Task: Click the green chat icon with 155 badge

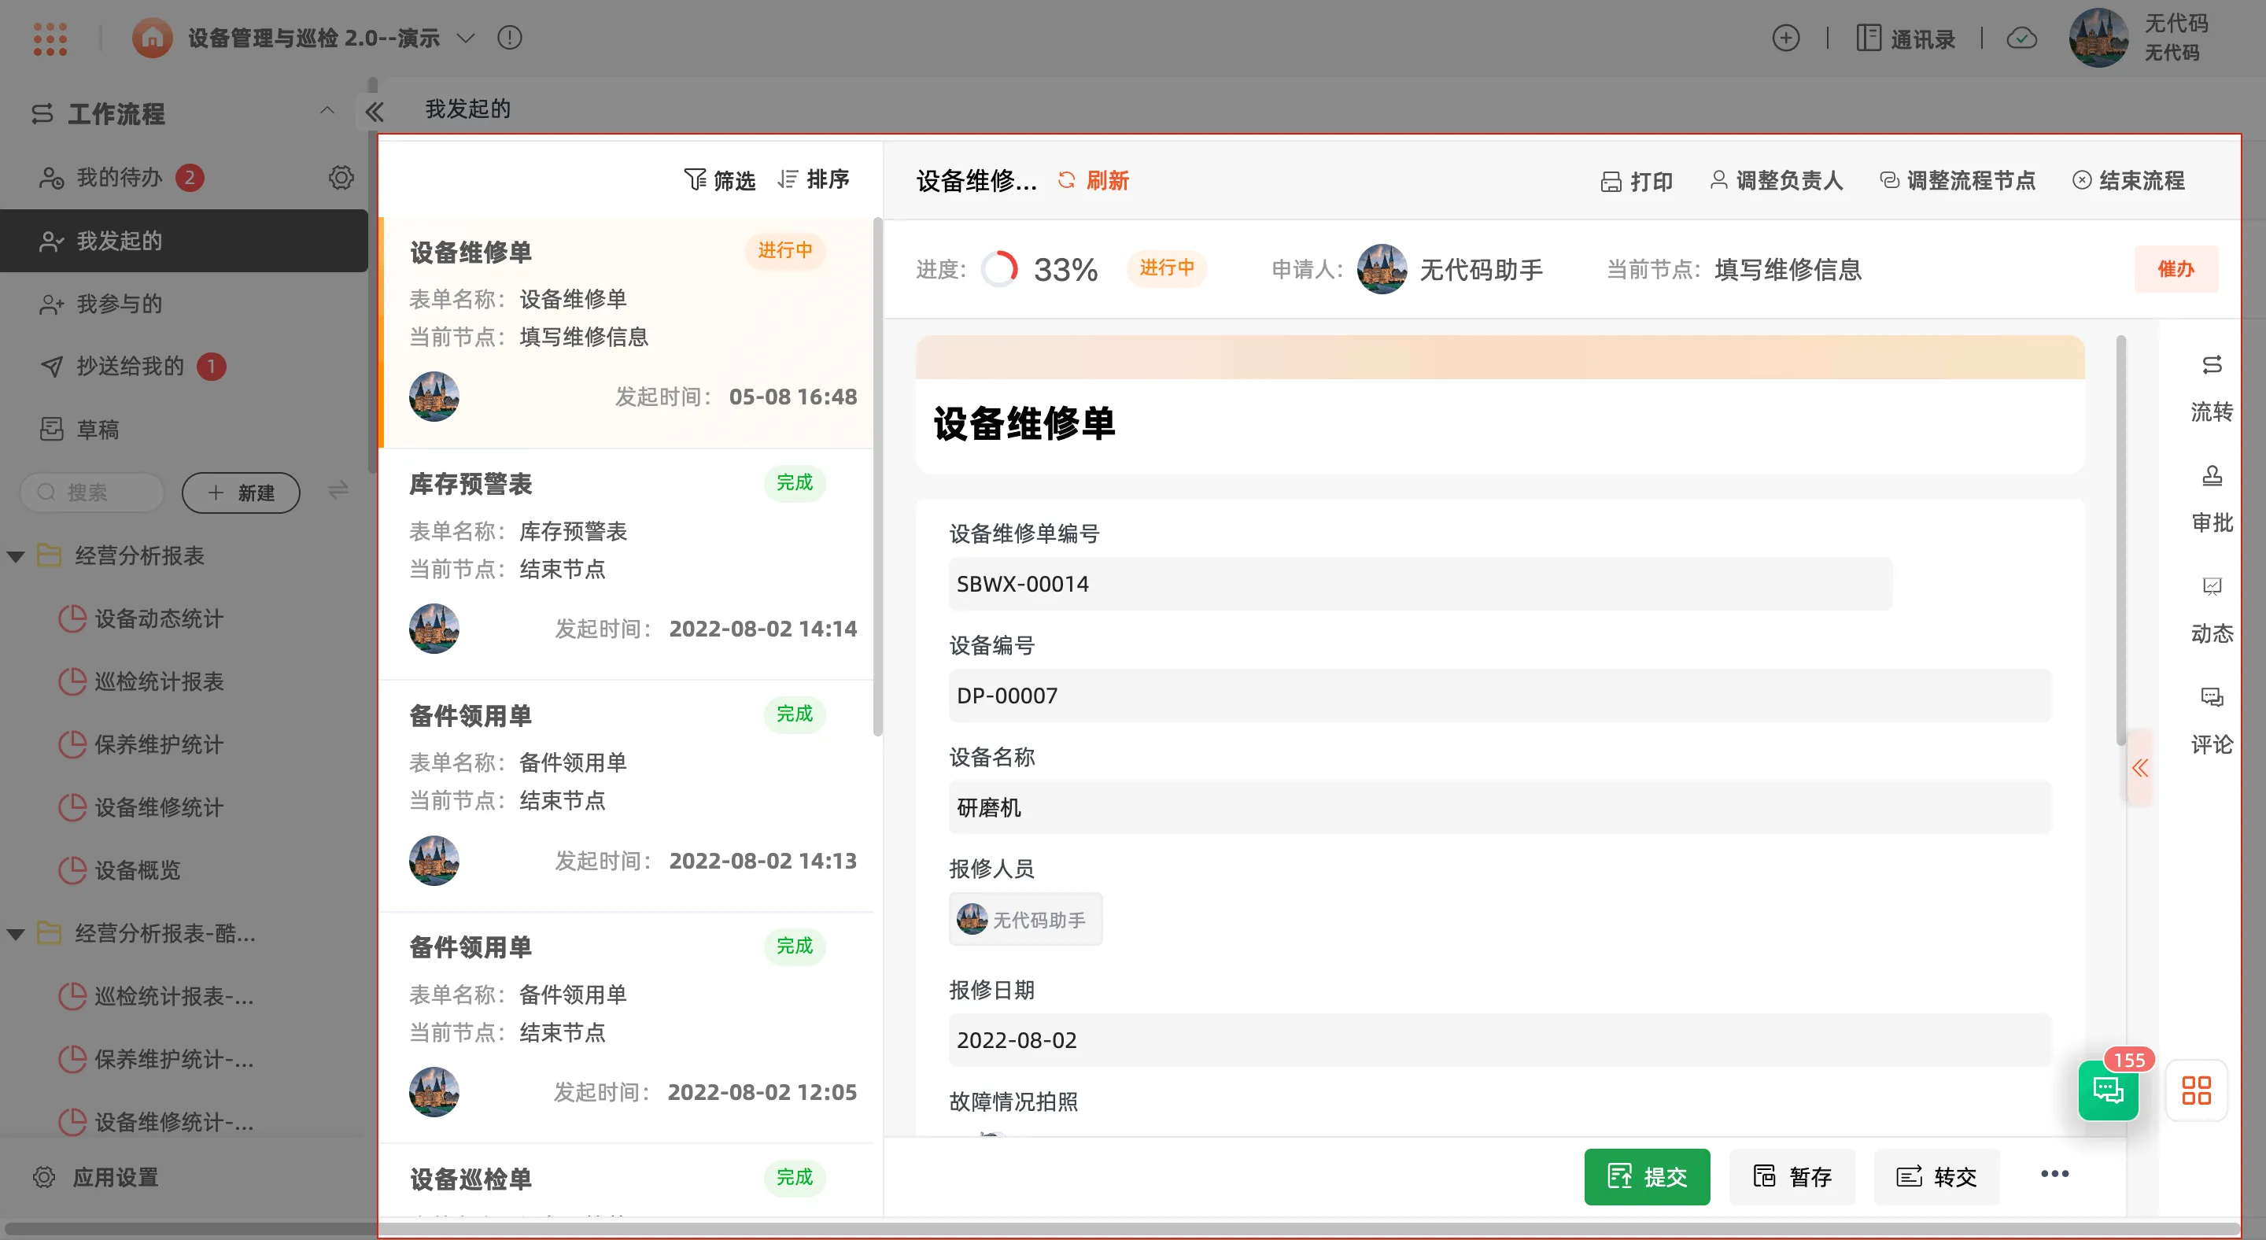Action: click(2108, 1091)
